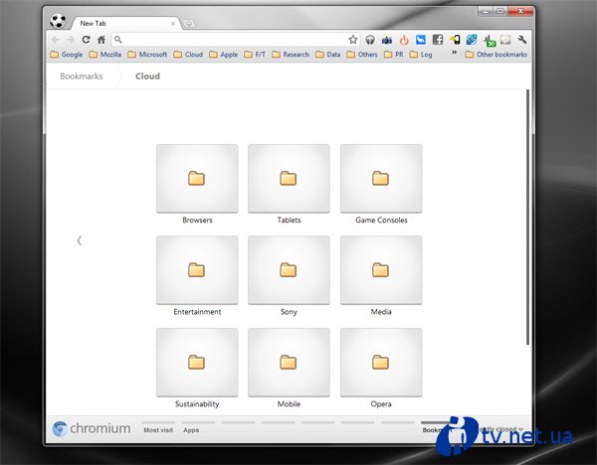Click the chromium logo

click(92, 428)
